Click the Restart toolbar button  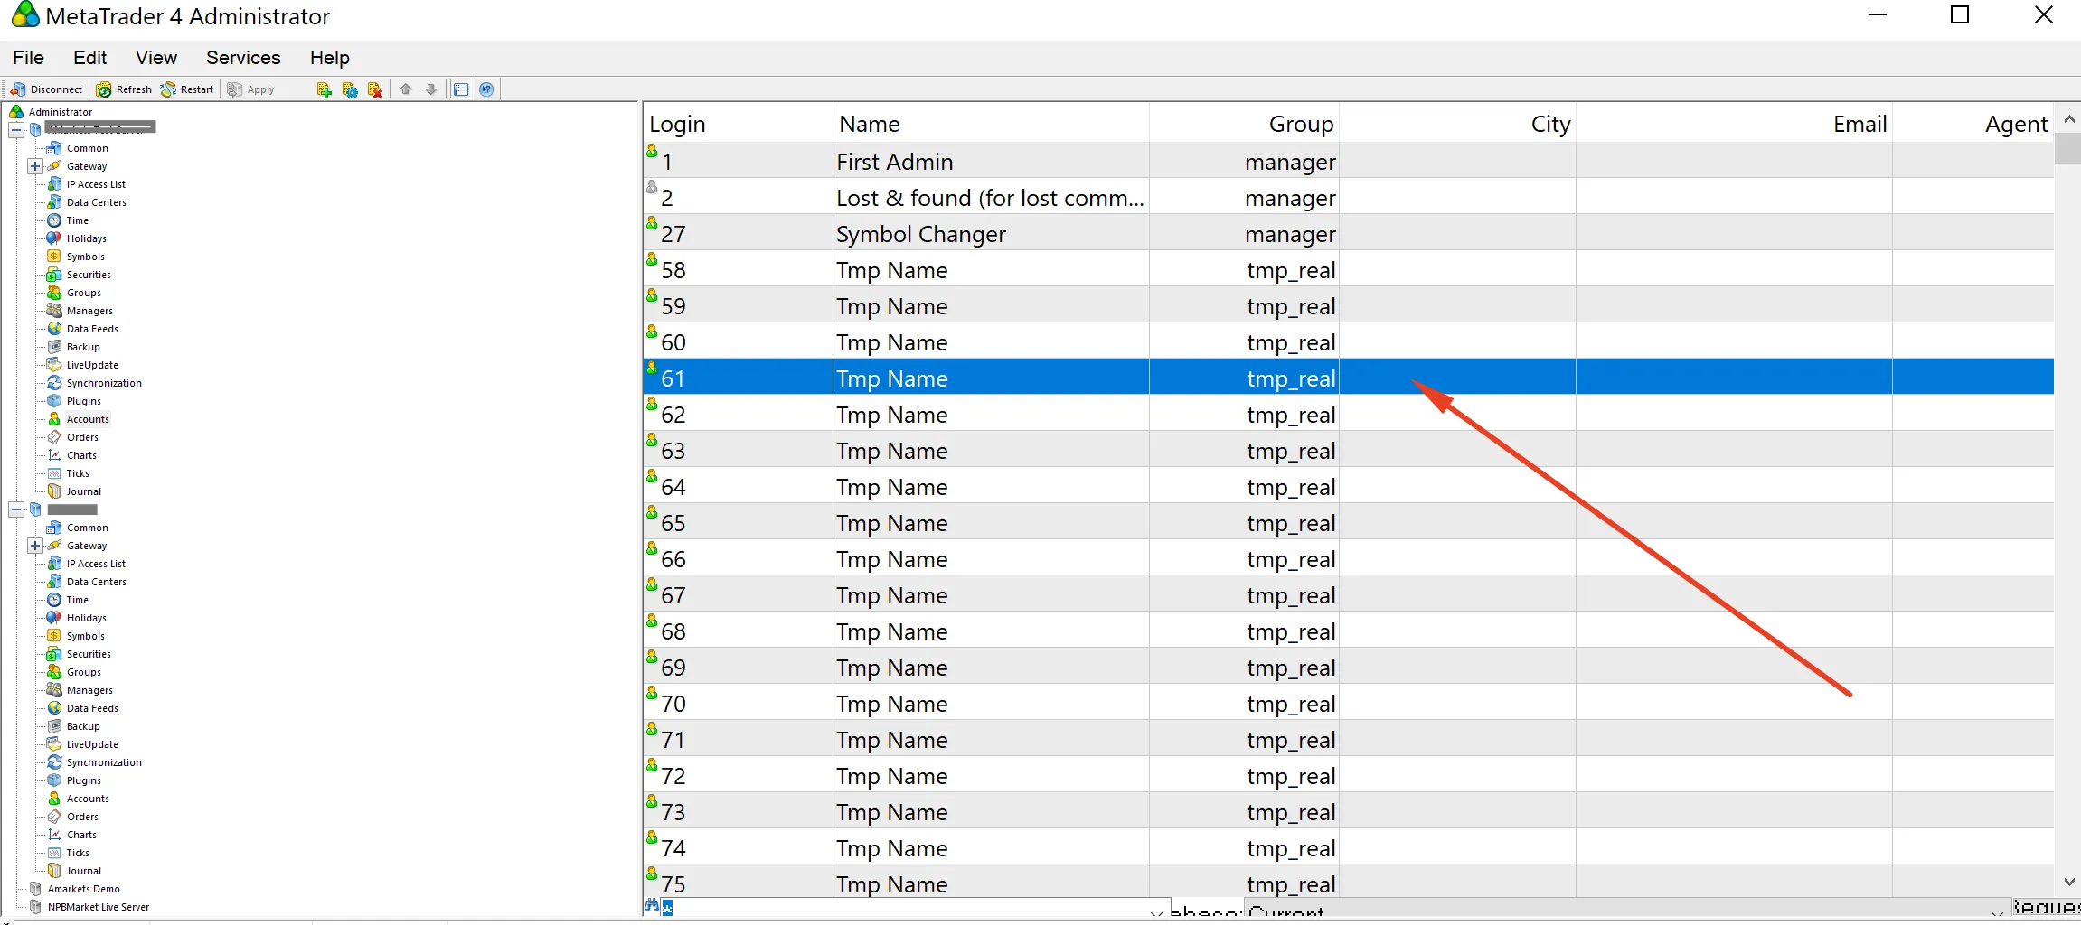(x=187, y=89)
